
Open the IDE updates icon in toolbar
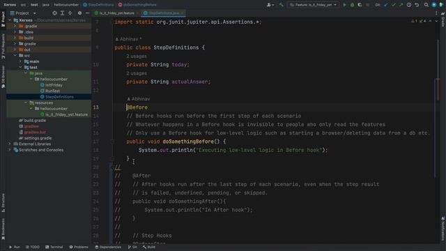tap(433, 5)
